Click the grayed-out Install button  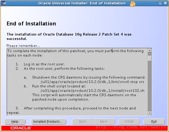(129, 122)
